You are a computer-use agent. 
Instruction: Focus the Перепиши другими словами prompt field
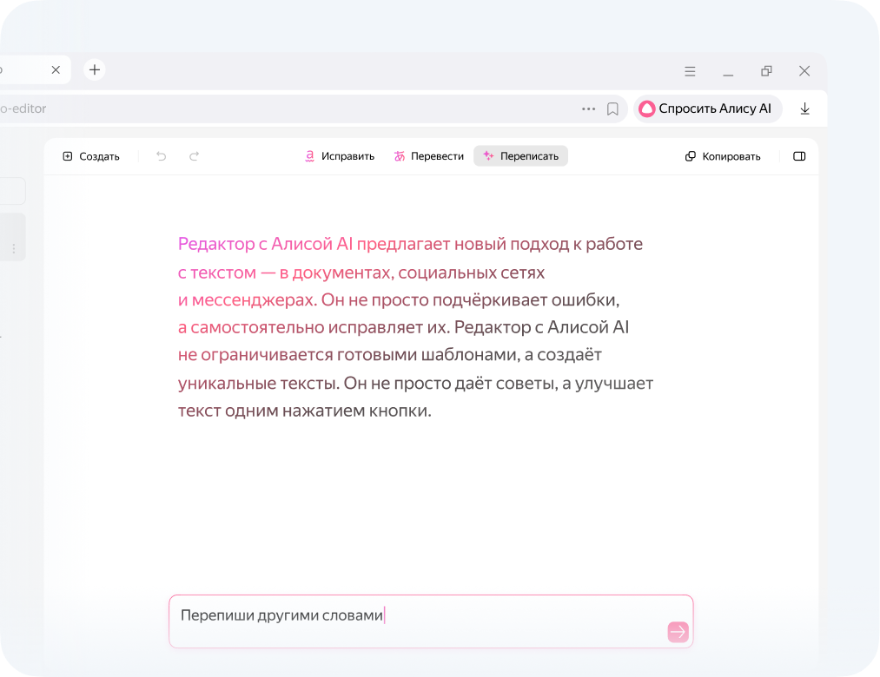point(431,621)
